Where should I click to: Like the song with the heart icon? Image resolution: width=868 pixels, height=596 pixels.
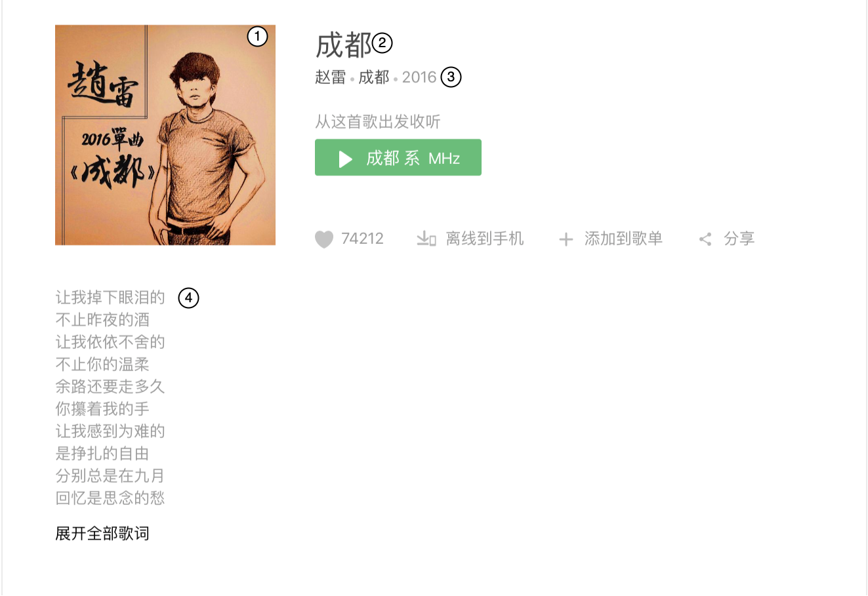point(324,239)
